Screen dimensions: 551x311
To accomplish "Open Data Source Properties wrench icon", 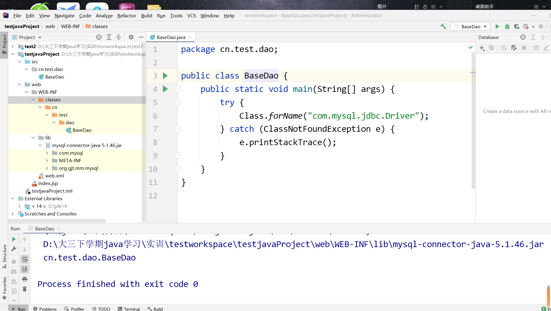I will [x=514, y=48].
